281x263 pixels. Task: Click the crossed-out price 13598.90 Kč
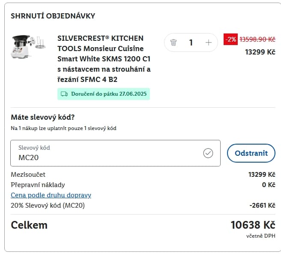coord(257,39)
